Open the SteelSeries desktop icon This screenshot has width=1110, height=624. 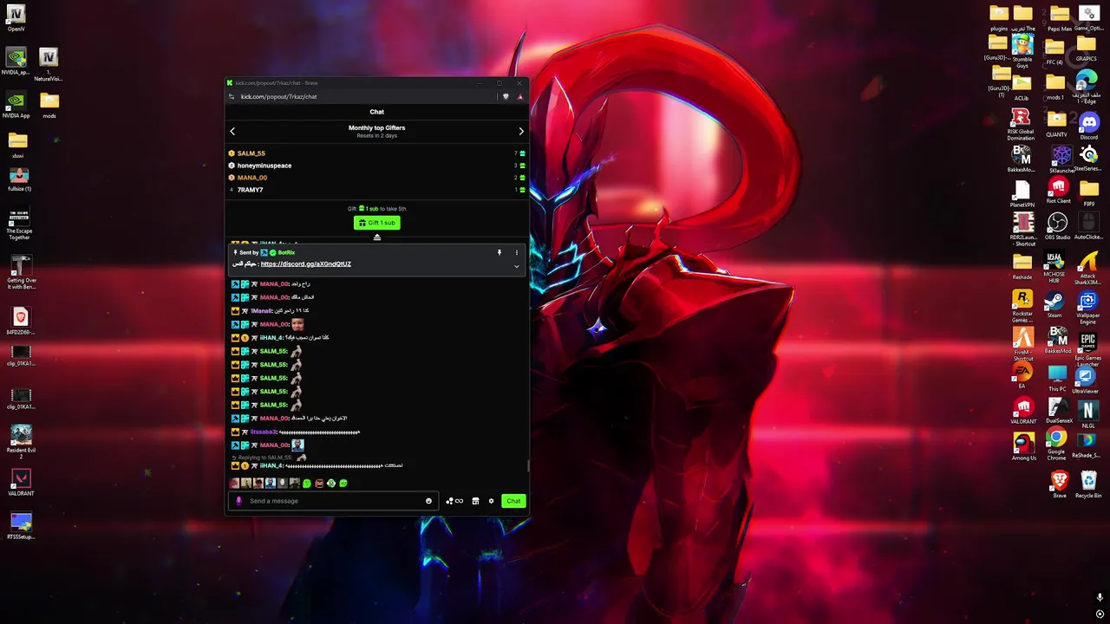point(1088,159)
